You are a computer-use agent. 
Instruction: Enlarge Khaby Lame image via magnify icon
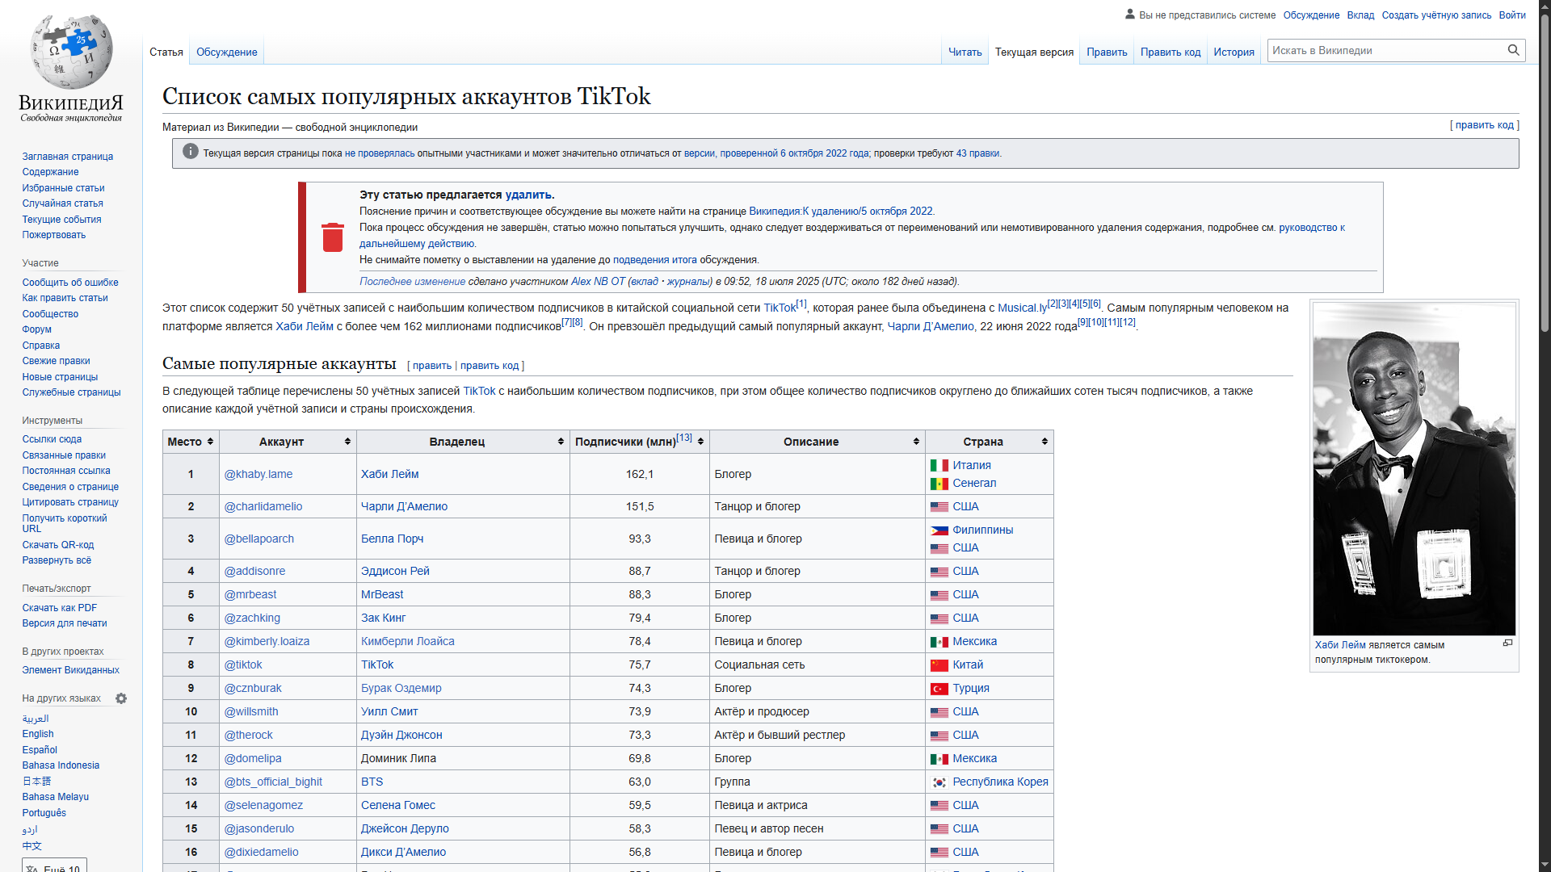coord(1507,644)
